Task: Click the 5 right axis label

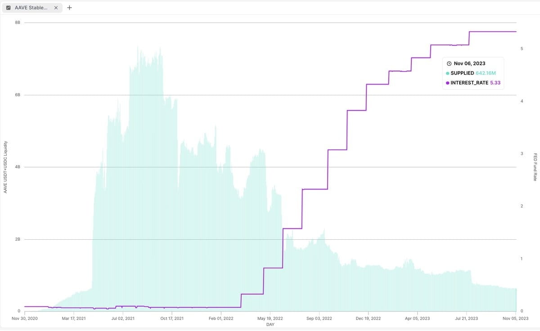Action: click(522, 48)
